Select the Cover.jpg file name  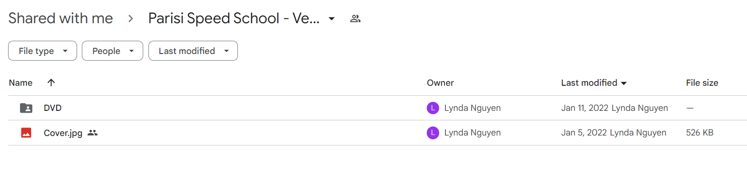pyautogui.click(x=63, y=133)
